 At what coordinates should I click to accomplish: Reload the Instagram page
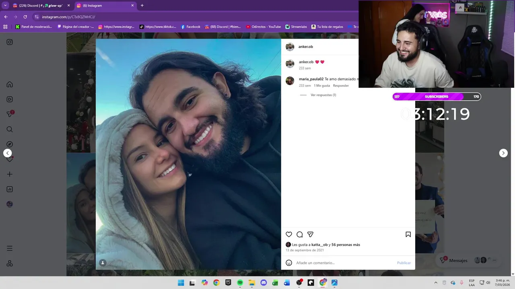coord(25,17)
